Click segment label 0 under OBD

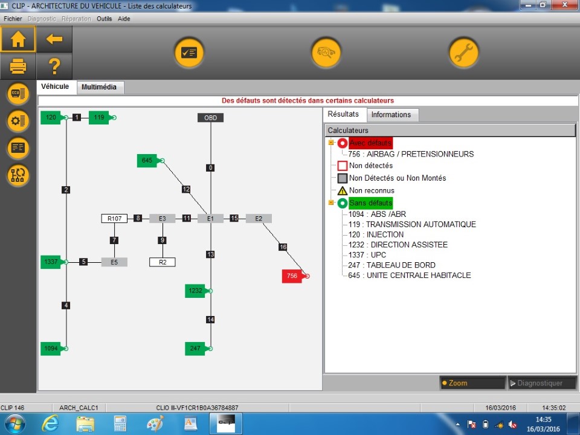pos(210,168)
